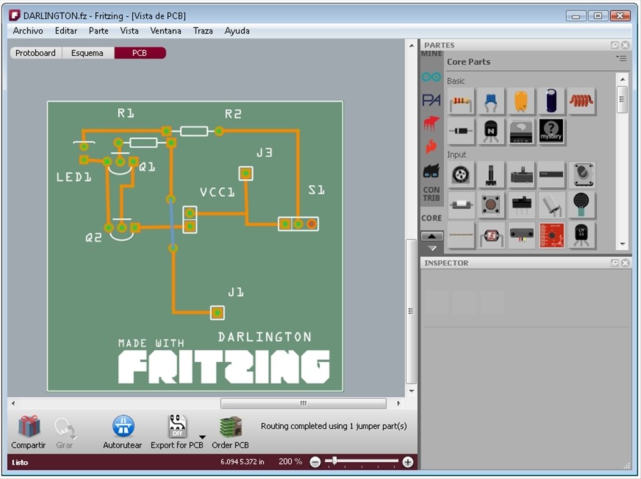The image size is (641, 479).
Task: Open the PA parts bin
Action: tap(431, 100)
